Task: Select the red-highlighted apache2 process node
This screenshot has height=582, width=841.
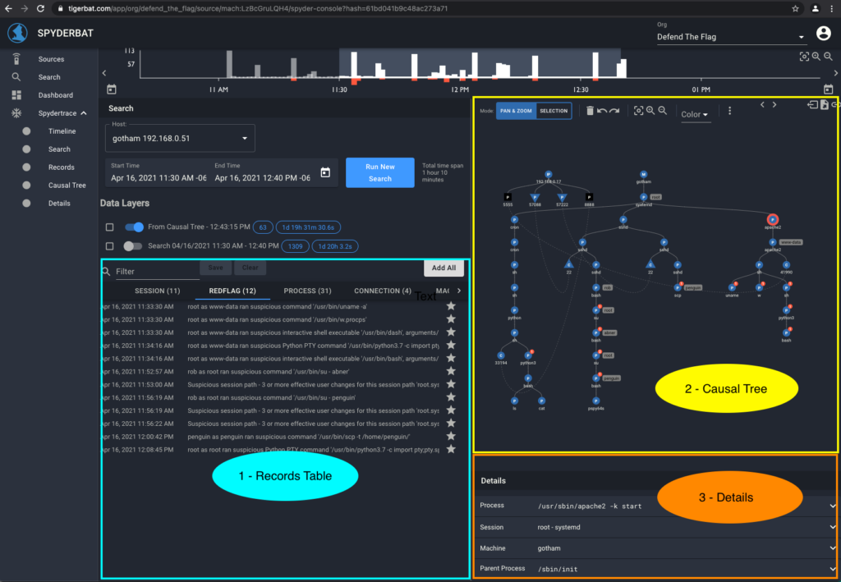Action: [772, 219]
